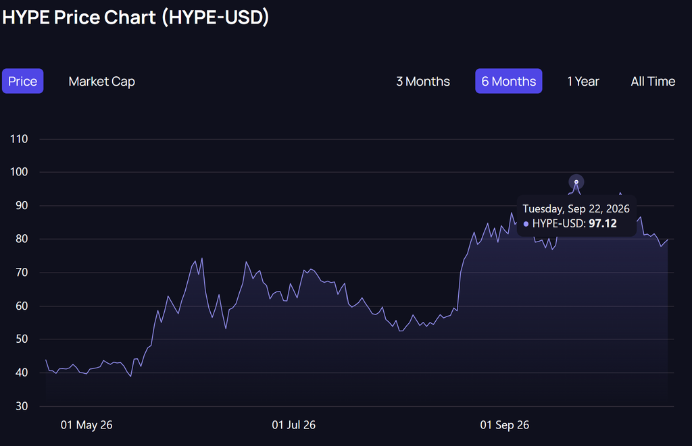This screenshot has height=446, width=692.
Task: Click the 50 y-axis label
Action: (x=22, y=339)
